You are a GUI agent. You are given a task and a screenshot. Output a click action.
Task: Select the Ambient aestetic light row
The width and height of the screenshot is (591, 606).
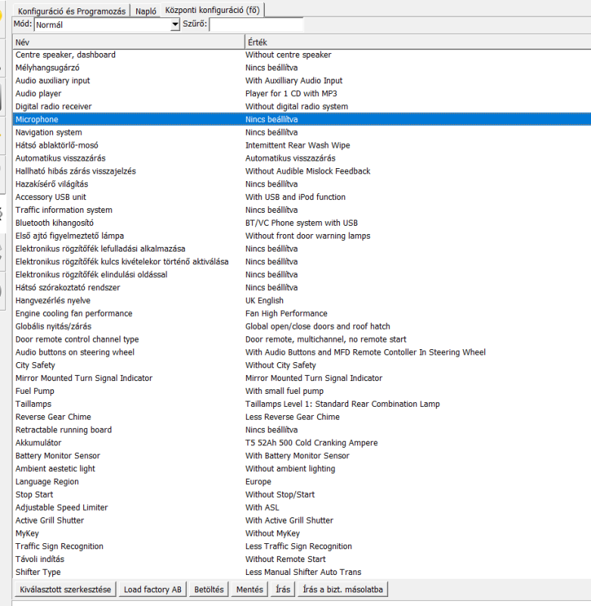click(302, 469)
